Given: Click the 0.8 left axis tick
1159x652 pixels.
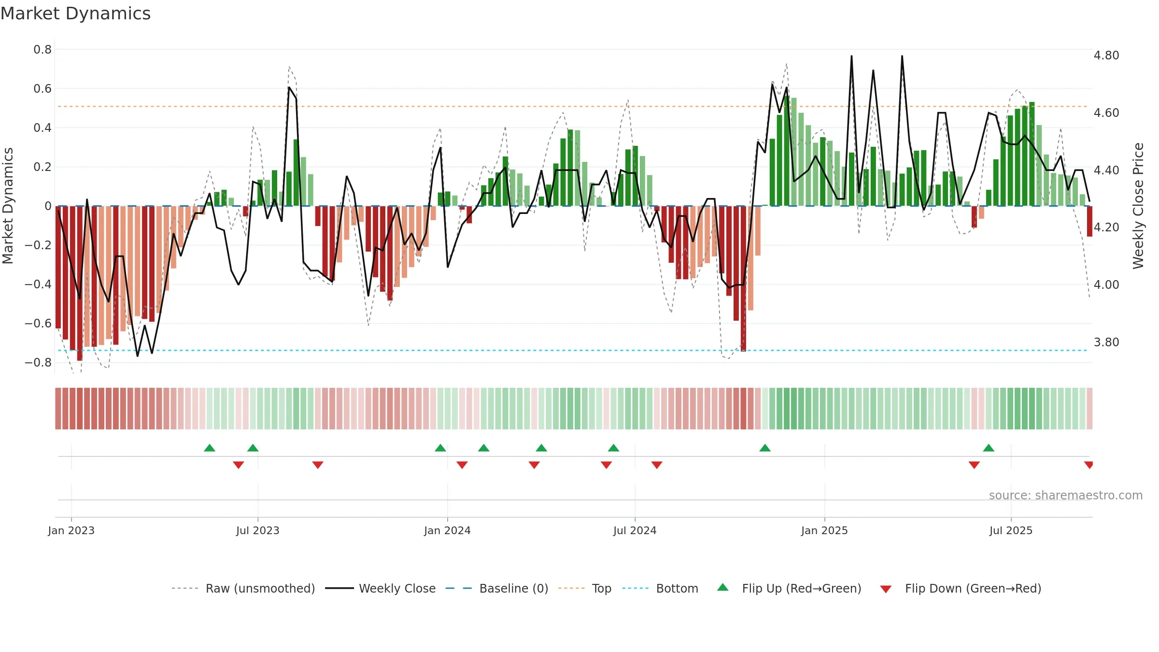Looking at the screenshot, I should click(42, 49).
